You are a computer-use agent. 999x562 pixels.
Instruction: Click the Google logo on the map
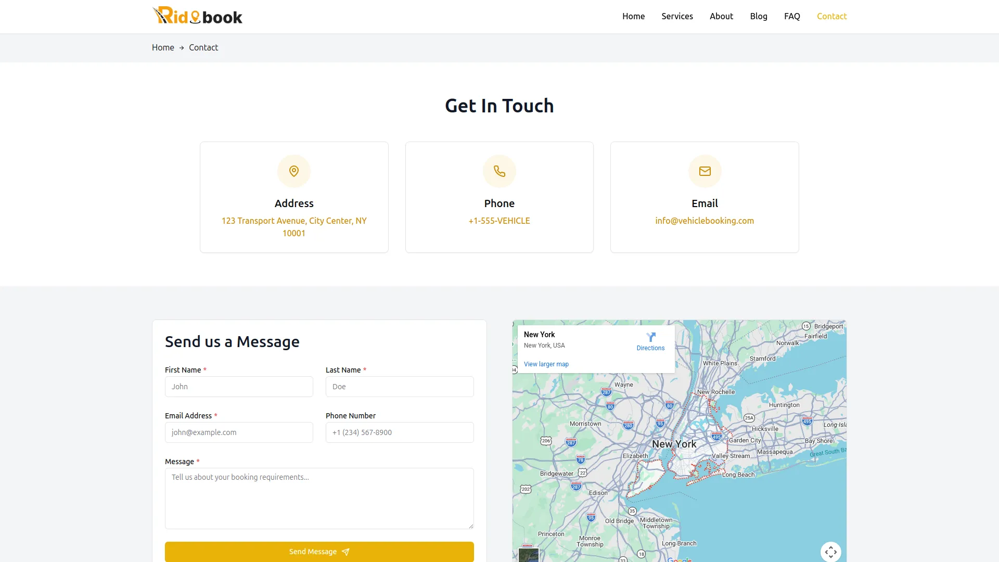point(681,559)
